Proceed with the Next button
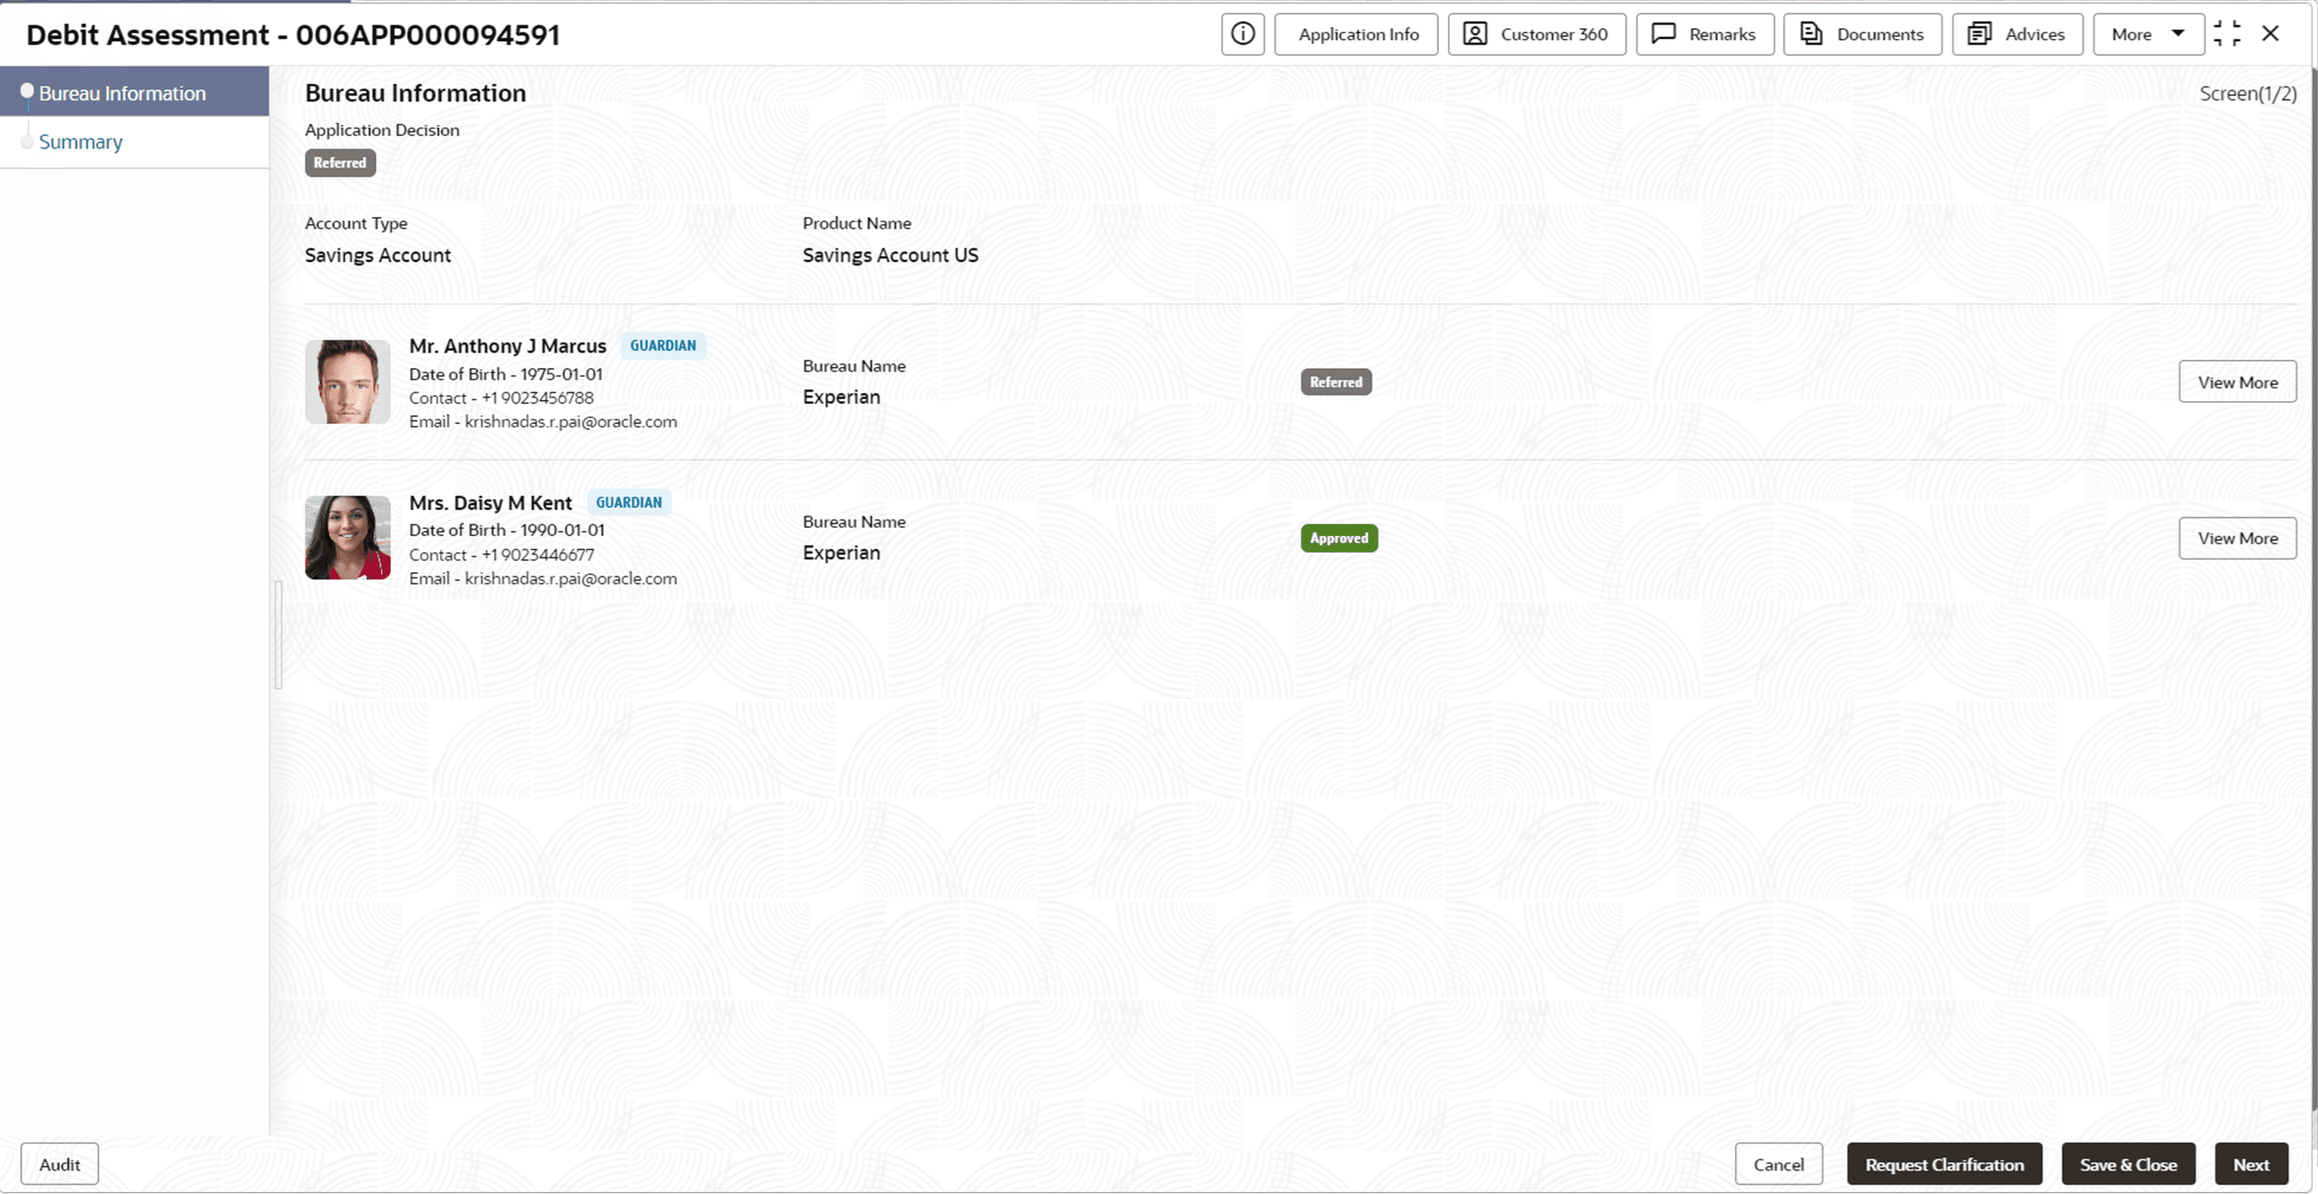This screenshot has width=2318, height=1194. coord(2250,1163)
